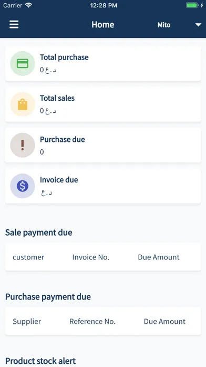Tap the Product stock alert heading
Screen dimensions: 206x367
(x=40, y=361)
